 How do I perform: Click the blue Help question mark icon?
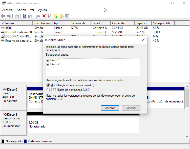coord(25,16)
